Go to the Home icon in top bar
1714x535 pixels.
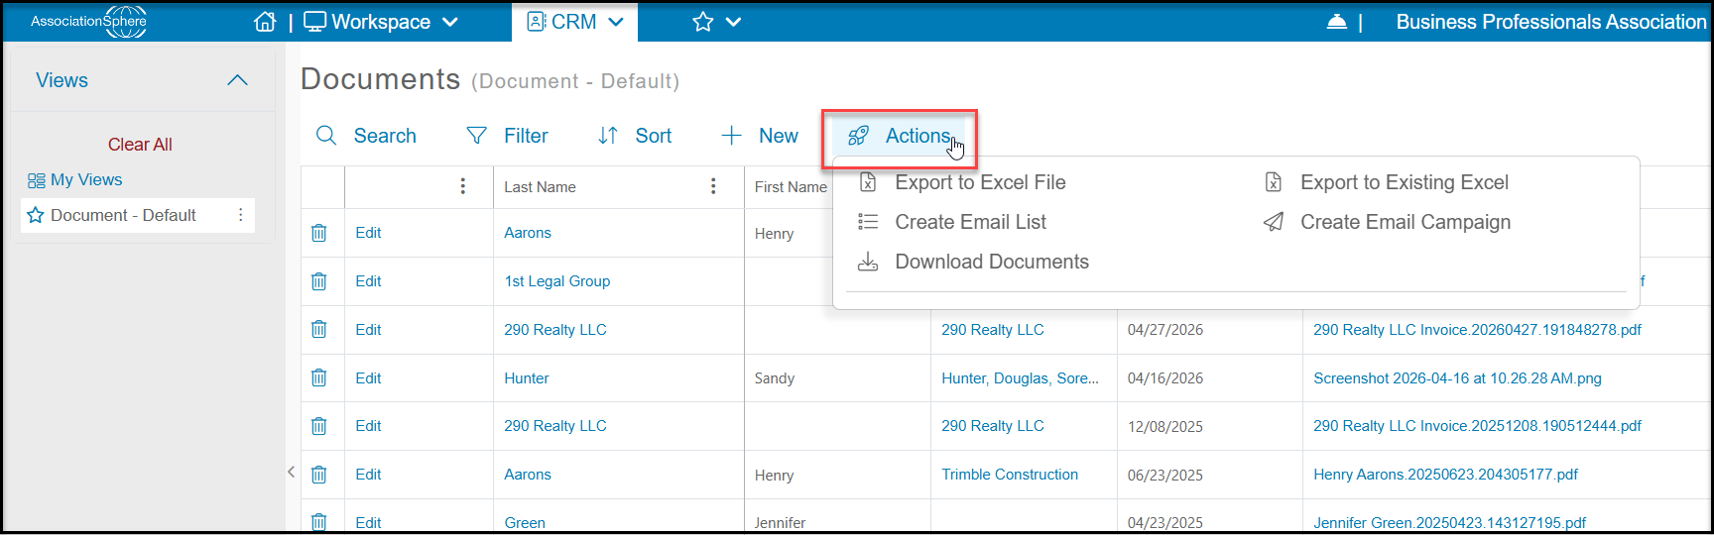[265, 22]
